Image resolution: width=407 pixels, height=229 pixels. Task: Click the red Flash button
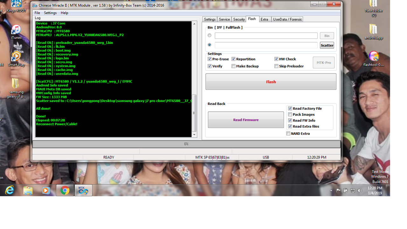[271, 82]
